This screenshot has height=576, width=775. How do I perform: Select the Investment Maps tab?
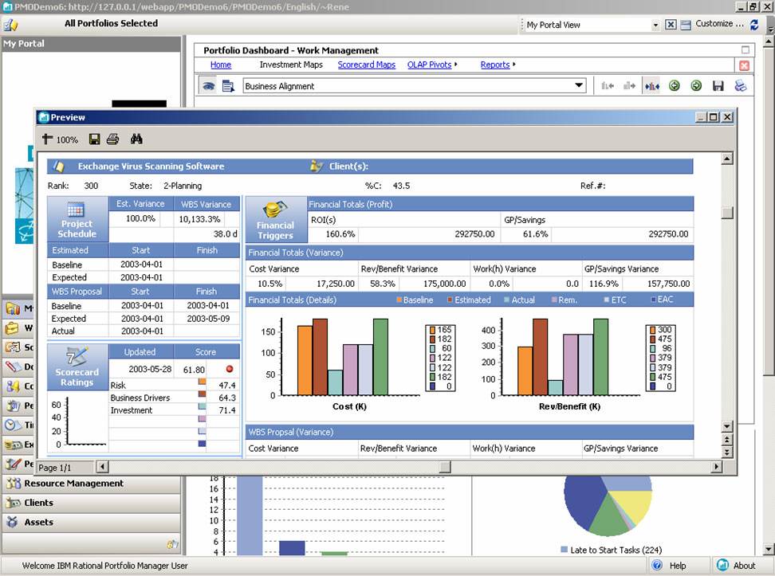[291, 65]
